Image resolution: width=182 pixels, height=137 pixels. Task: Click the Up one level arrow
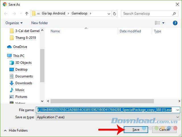pyautogui.click(x=27, y=14)
